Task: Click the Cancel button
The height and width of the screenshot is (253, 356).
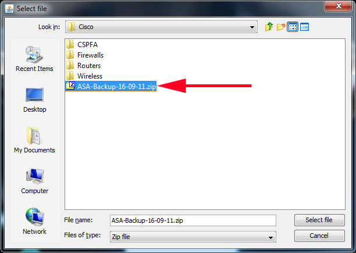Action: coord(319,236)
